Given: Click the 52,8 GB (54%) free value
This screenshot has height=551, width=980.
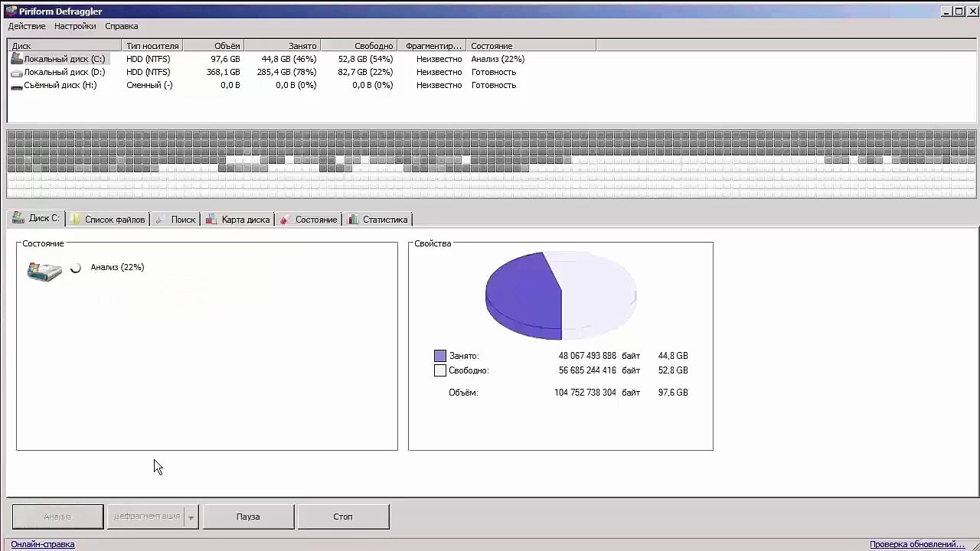Looking at the screenshot, I should click(365, 59).
